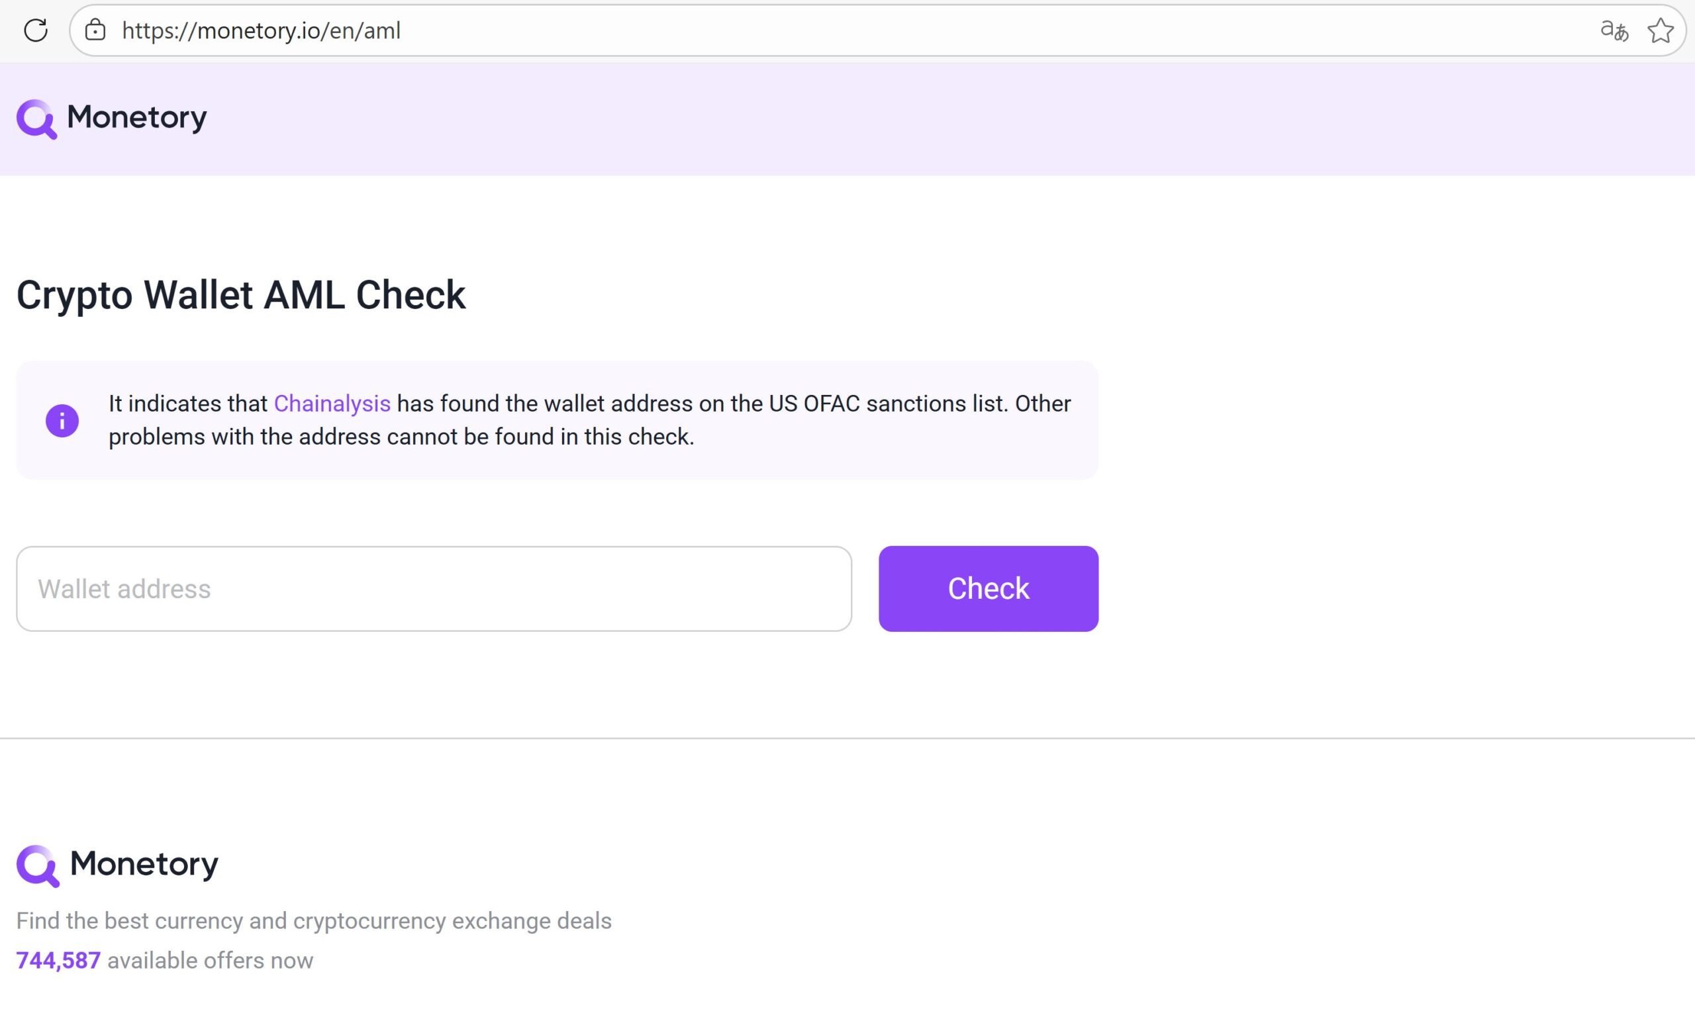
Task: Click the 'available offers now' text
Action: click(x=211, y=961)
